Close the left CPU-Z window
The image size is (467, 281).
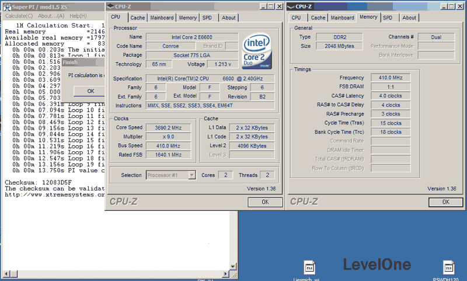coord(279,6)
